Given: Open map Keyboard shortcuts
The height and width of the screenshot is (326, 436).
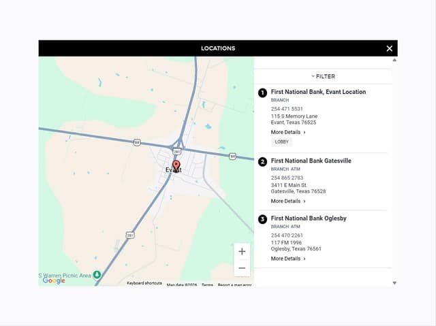Looking at the screenshot, I should pyautogui.click(x=144, y=283).
